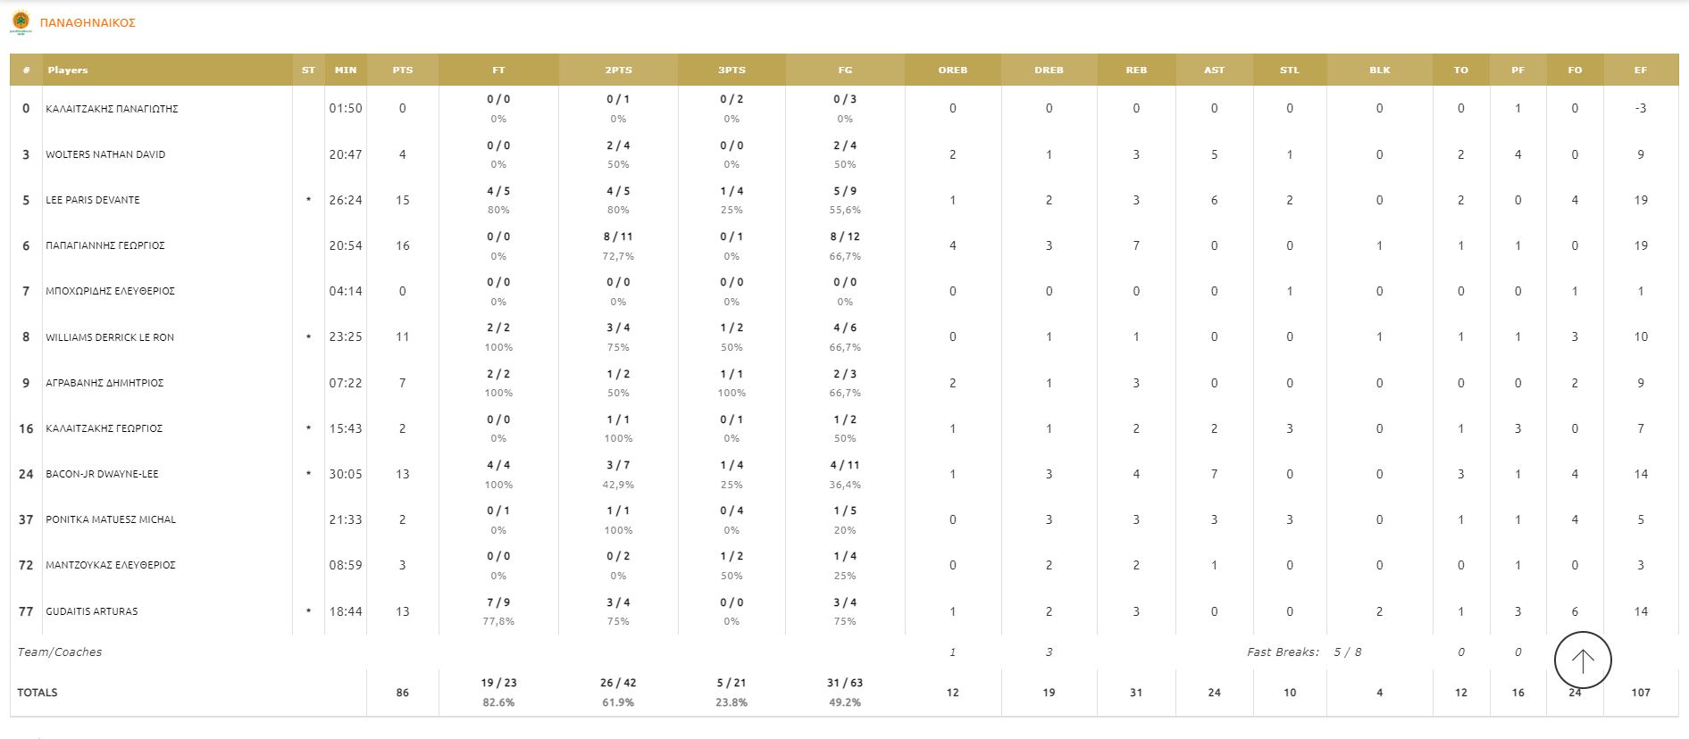The height and width of the screenshot is (739, 1689).
Task: Click the scroll-to-top arrow button
Action: click(1582, 660)
